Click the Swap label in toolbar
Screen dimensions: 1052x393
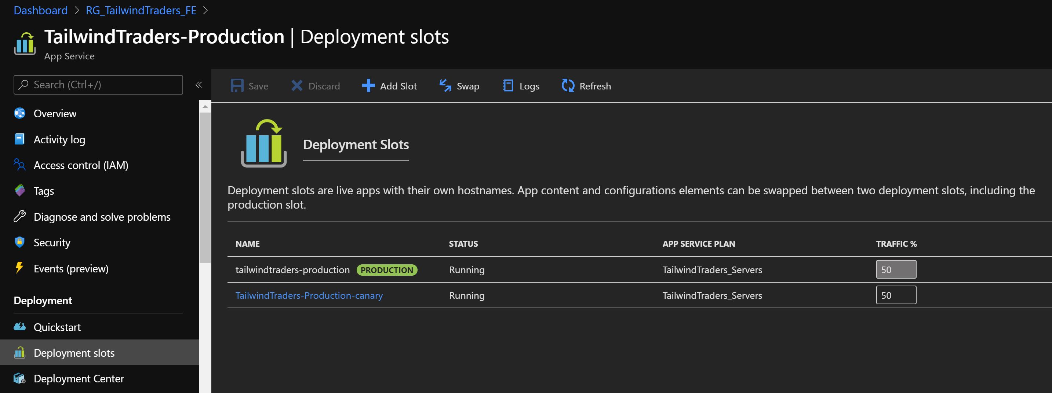[x=468, y=86]
